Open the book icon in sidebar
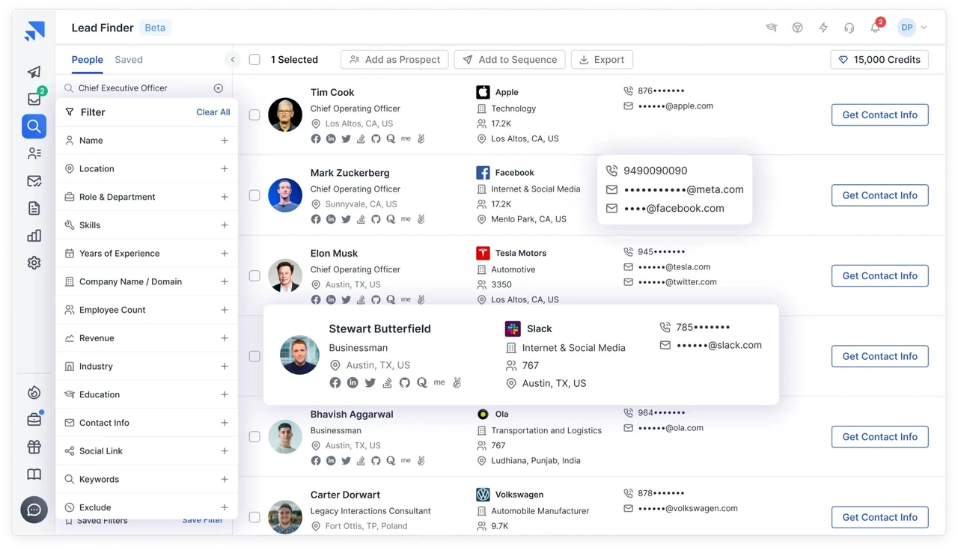The height and width of the screenshot is (550, 958). pyautogui.click(x=34, y=474)
